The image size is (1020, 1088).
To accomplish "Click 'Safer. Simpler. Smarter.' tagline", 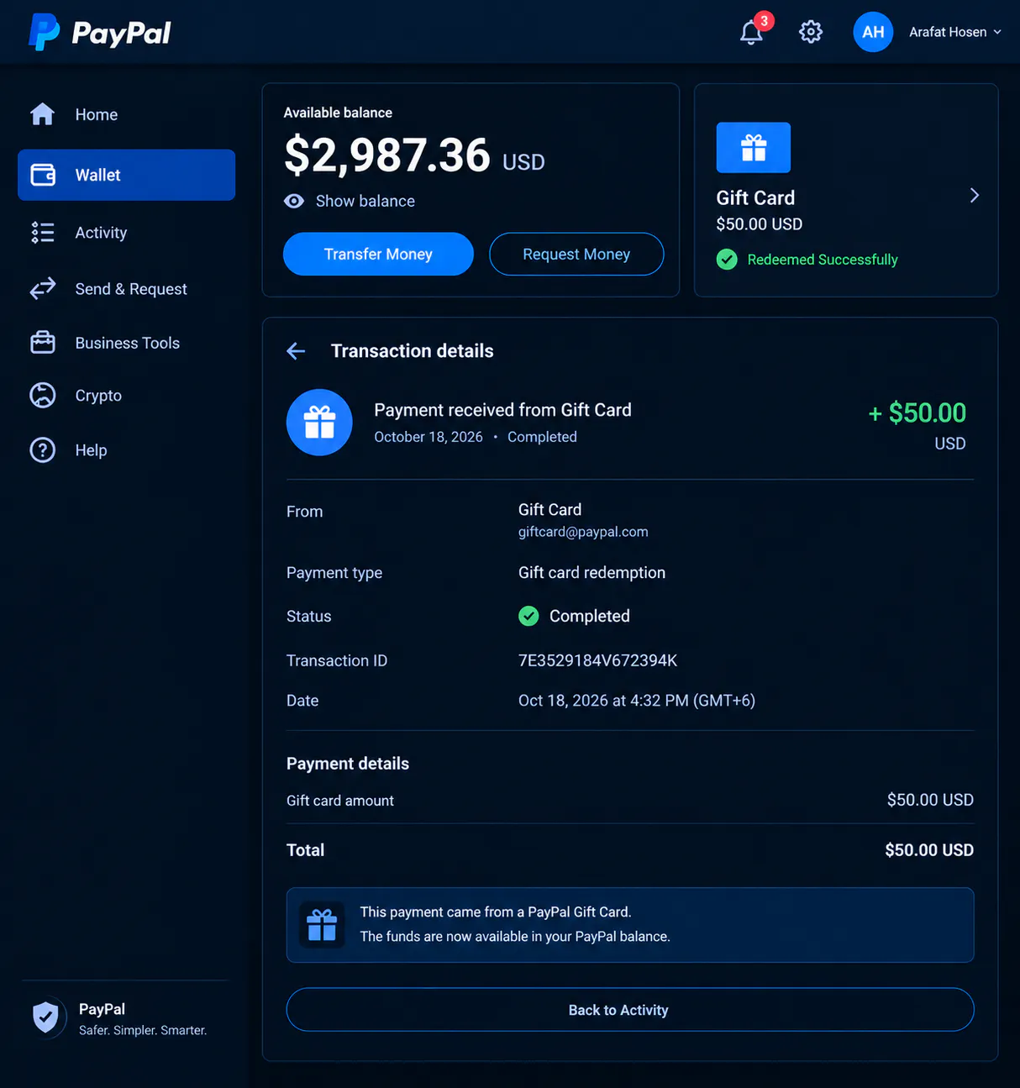I will [143, 1031].
